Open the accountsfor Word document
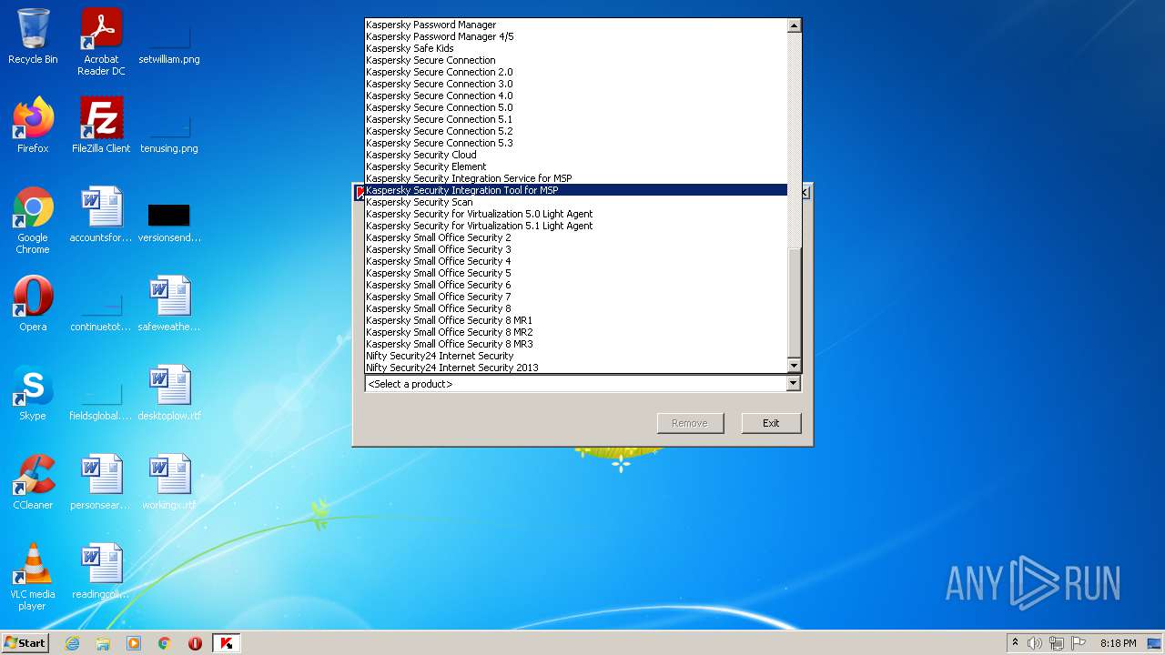 (x=101, y=215)
